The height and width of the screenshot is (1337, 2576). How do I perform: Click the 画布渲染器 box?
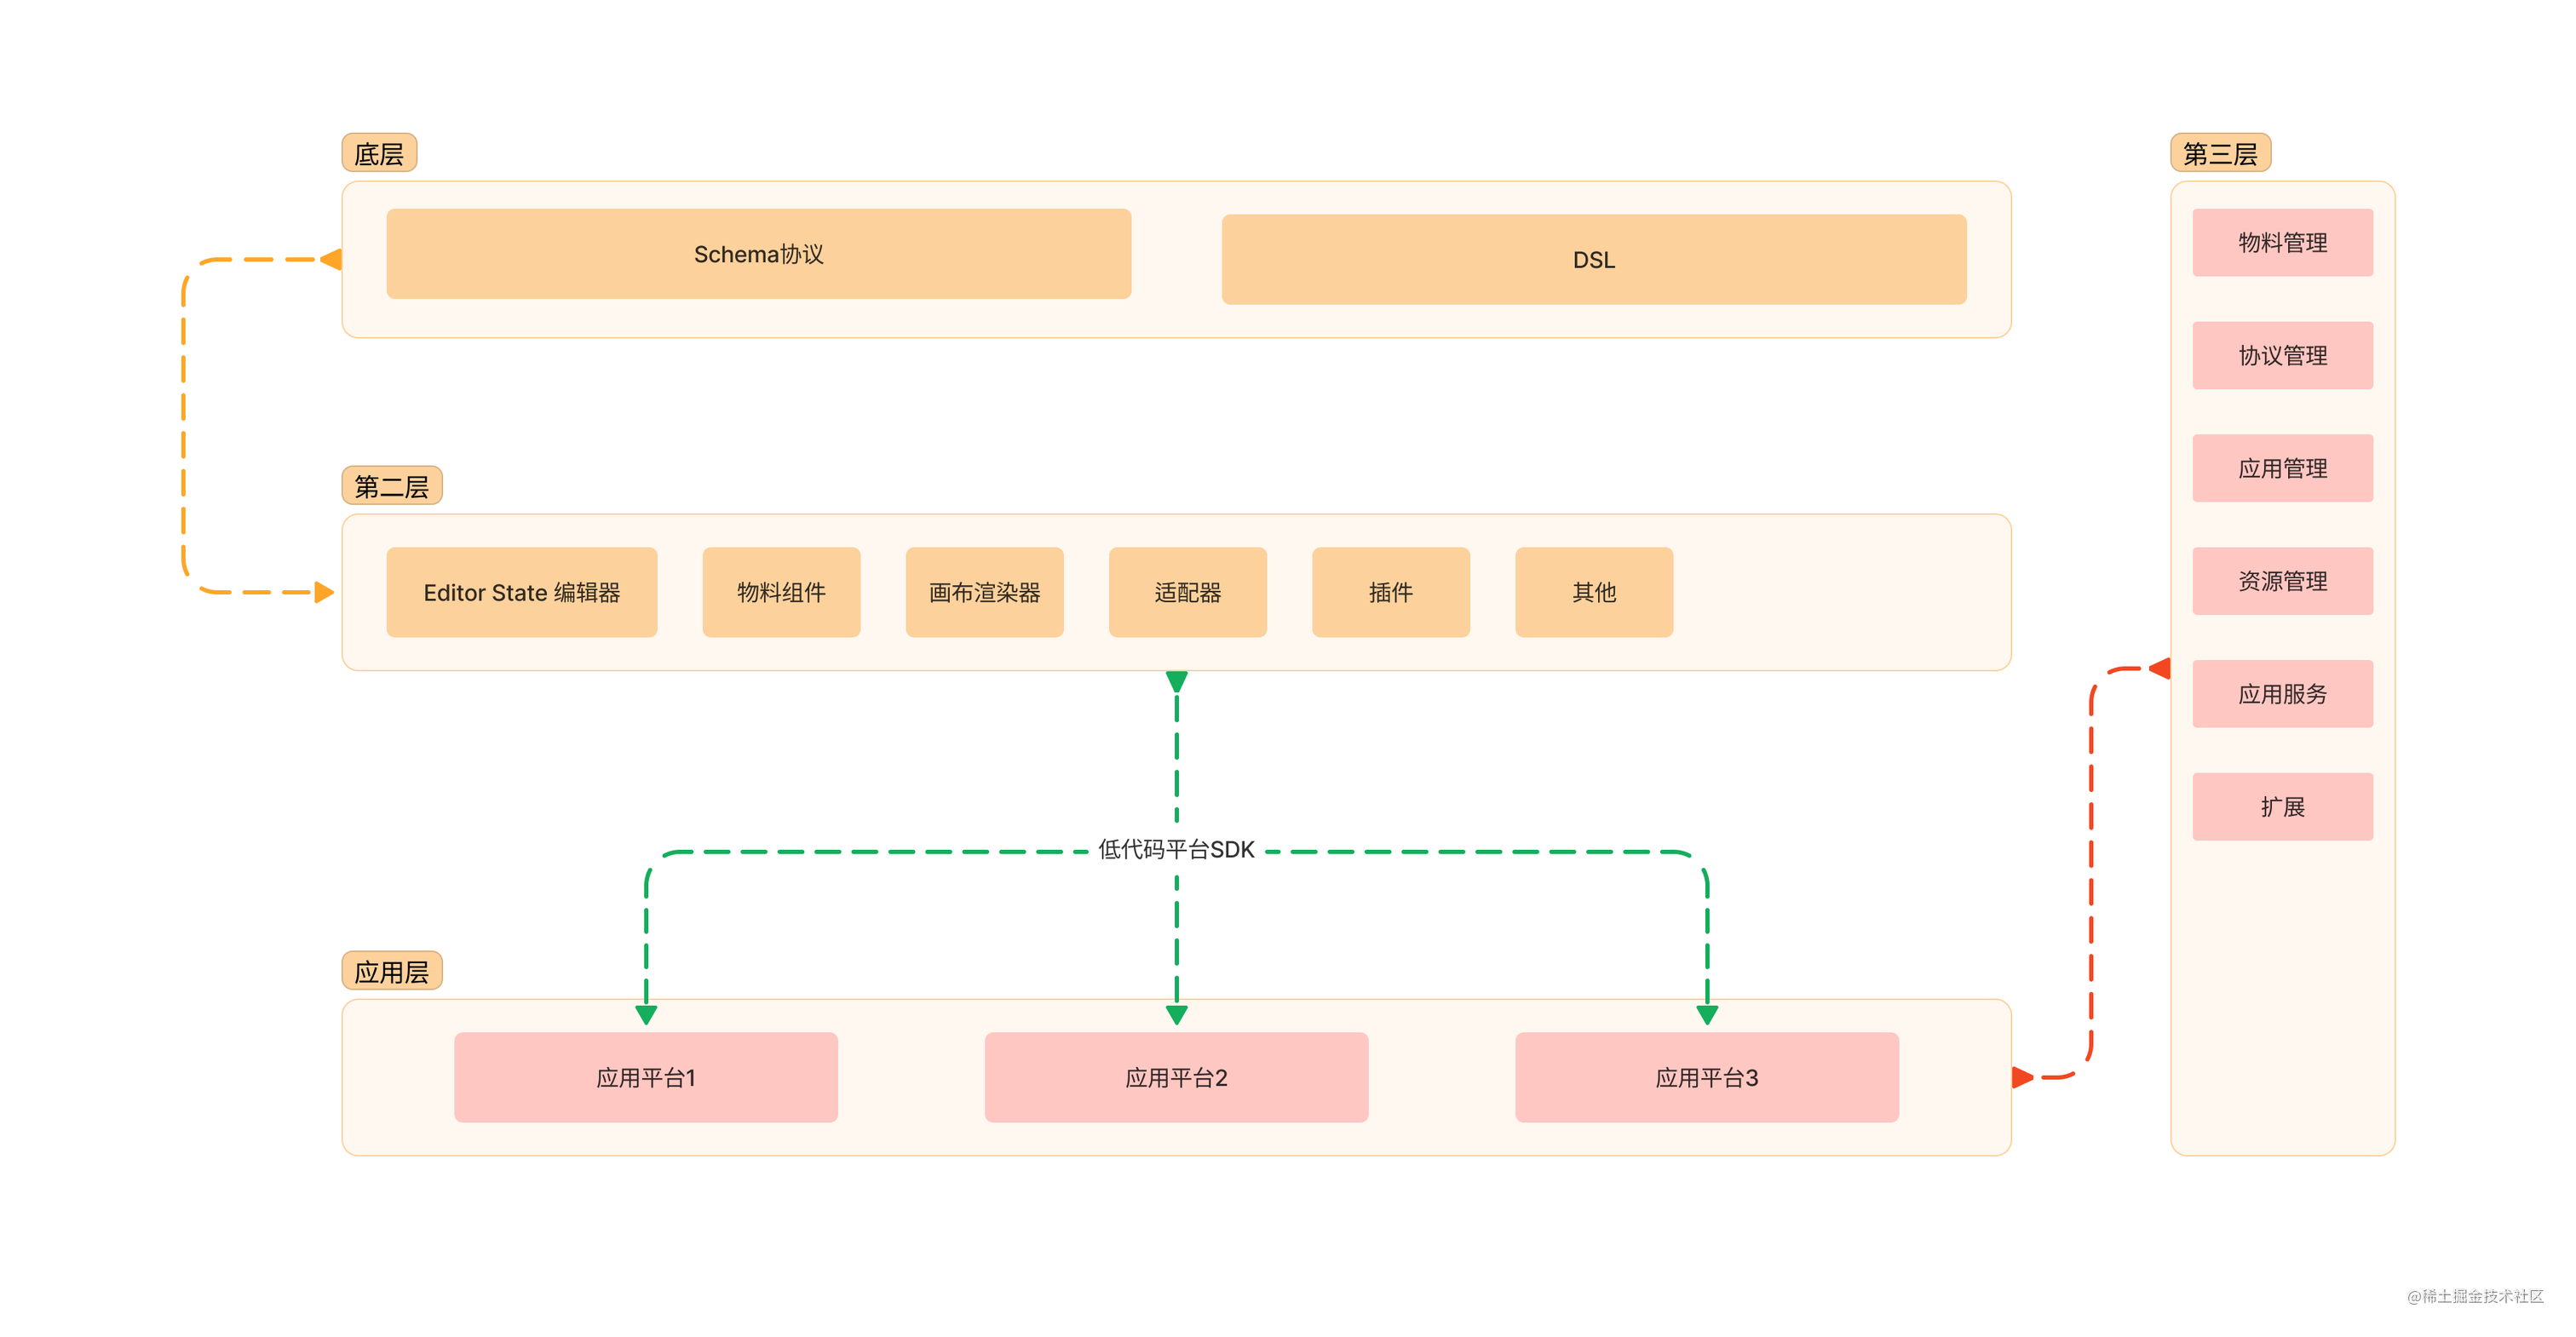click(984, 592)
